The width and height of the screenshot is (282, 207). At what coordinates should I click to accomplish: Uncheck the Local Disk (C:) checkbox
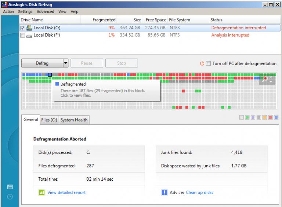pyautogui.click(x=22, y=28)
